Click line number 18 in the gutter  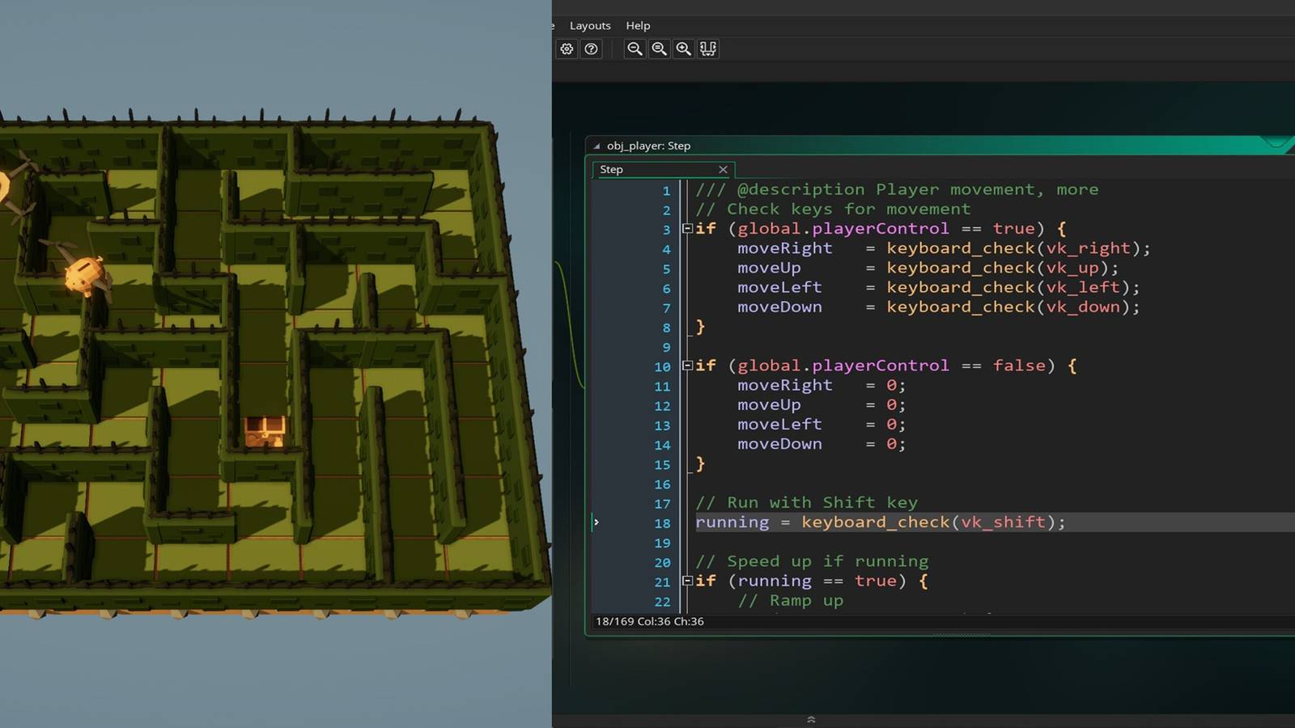[662, 523]
